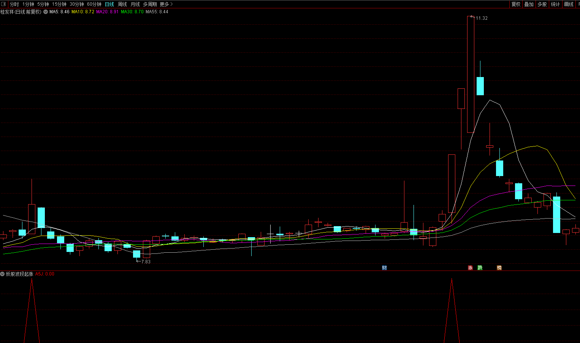
Task: Click the 桂发祥 (日线 前复权) chart title
Action: pyautogui.click(x=21, y=12)
